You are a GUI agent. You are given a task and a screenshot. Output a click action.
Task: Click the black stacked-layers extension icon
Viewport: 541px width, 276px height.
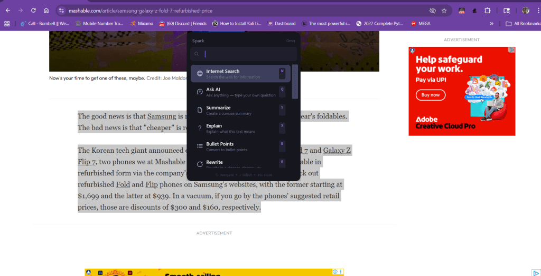pos(474,11)
